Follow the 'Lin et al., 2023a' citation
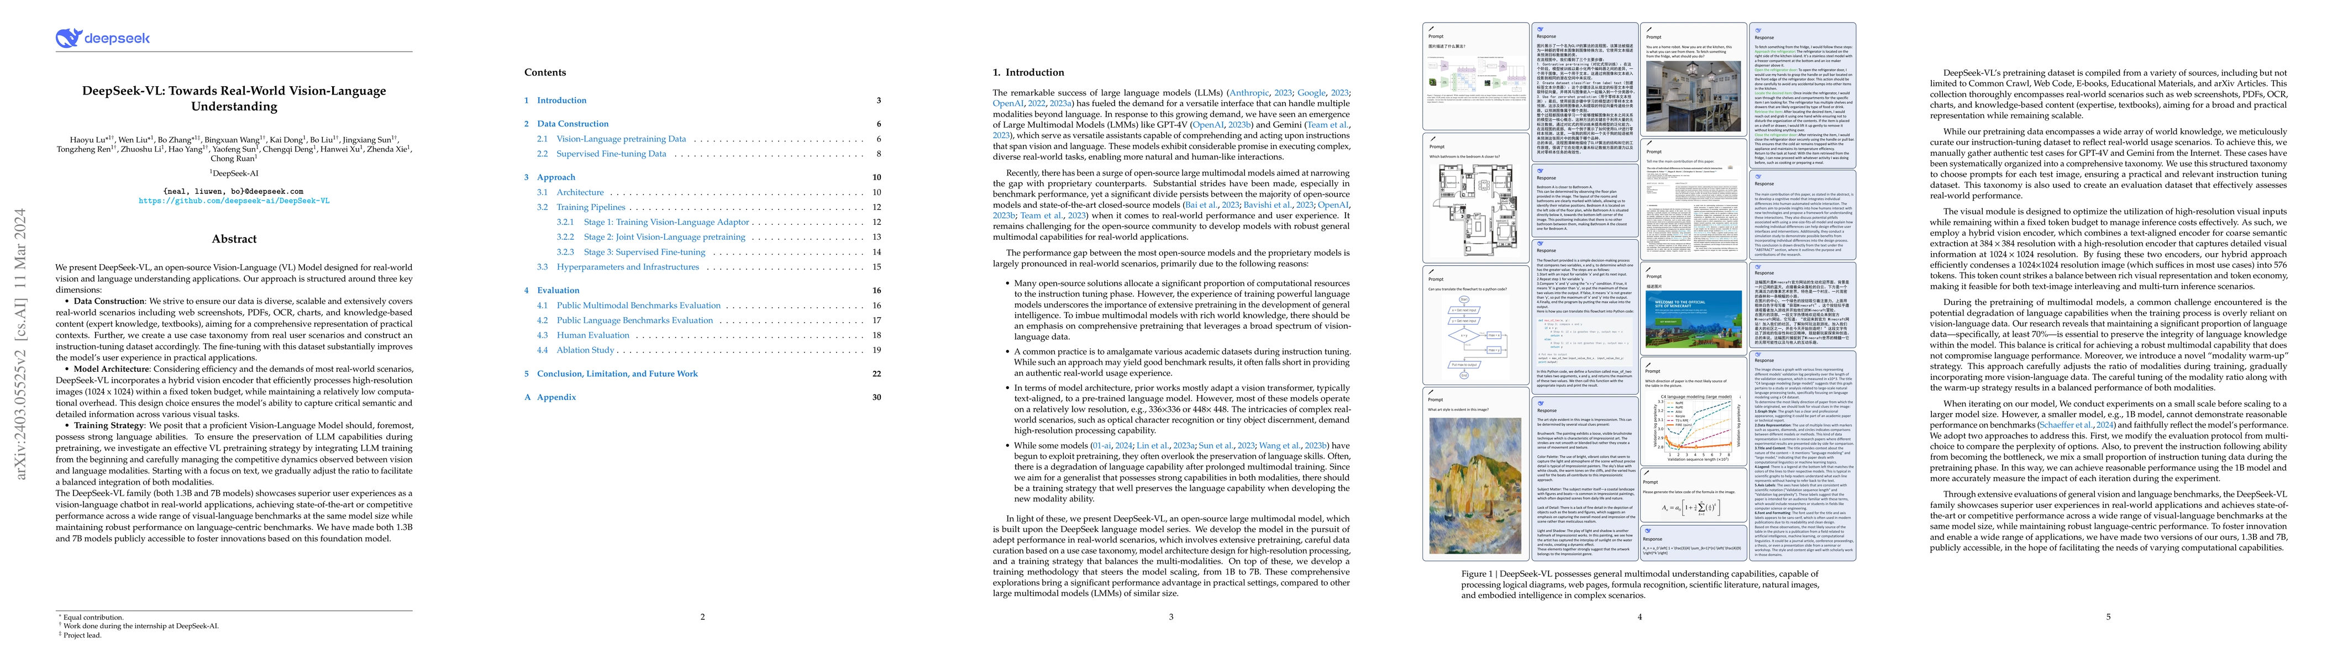This screenshot has height=663, width=2343. (x=1166, y=446)
